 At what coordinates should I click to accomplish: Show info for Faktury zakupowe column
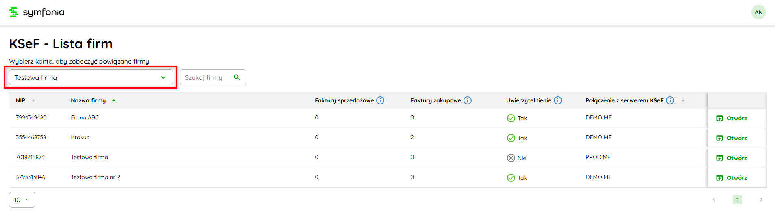coord(468,100)
